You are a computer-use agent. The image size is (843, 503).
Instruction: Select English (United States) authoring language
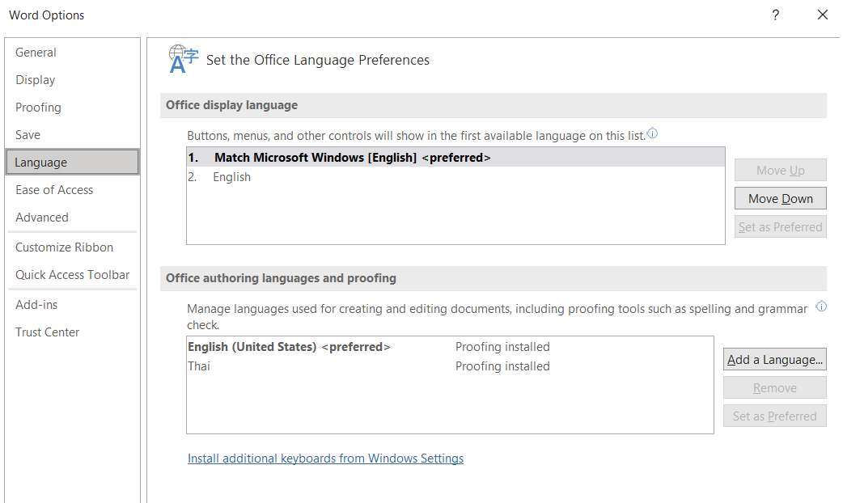[x=450, y=347]
